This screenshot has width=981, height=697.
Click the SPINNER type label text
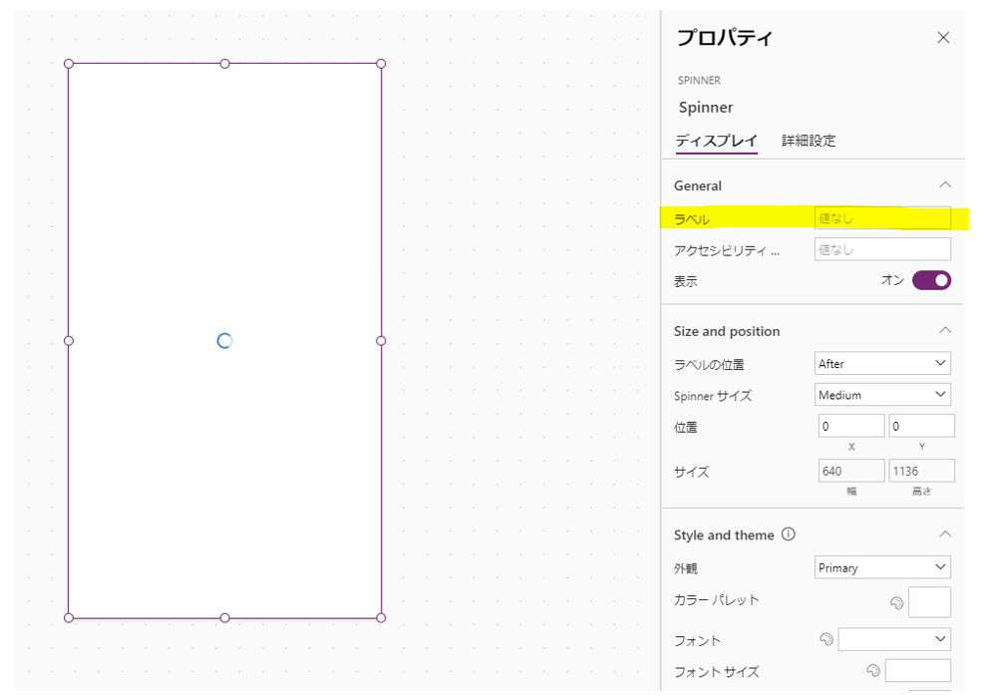(699, 80)
